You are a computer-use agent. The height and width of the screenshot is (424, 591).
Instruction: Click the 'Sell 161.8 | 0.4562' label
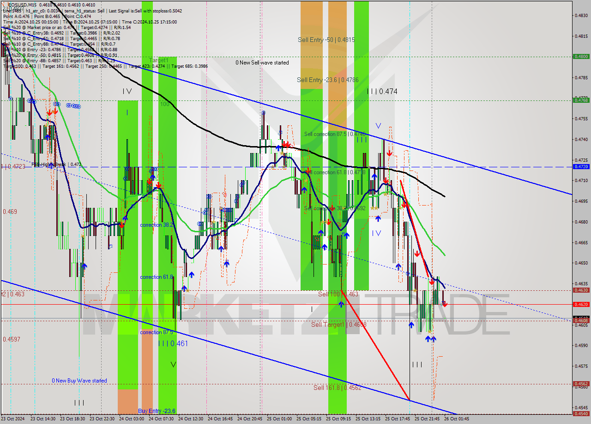pyautogui.click(x=337, y=388)
